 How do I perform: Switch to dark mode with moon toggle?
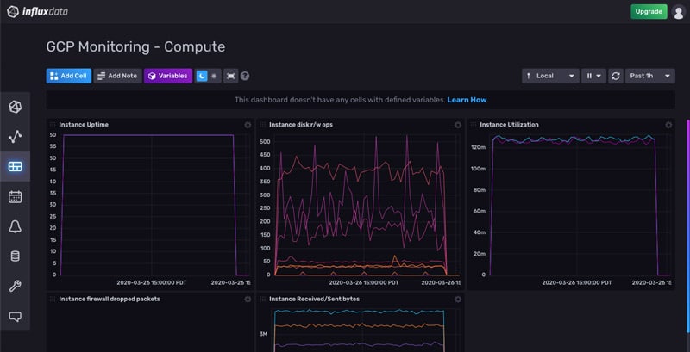click(202, 76)
